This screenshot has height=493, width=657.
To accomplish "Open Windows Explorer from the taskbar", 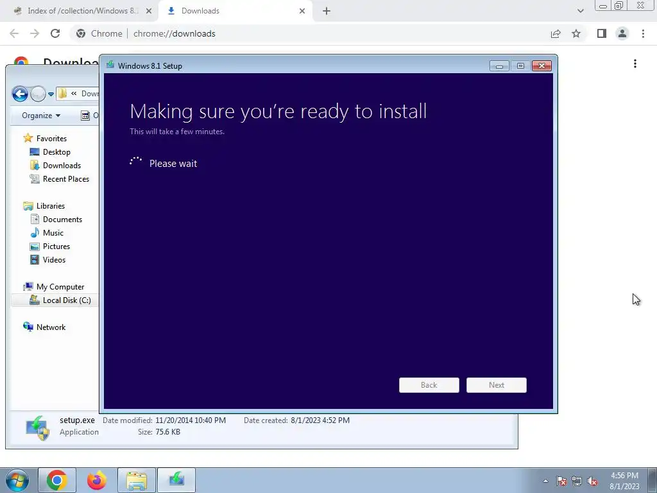I will [x=137, y=480].
